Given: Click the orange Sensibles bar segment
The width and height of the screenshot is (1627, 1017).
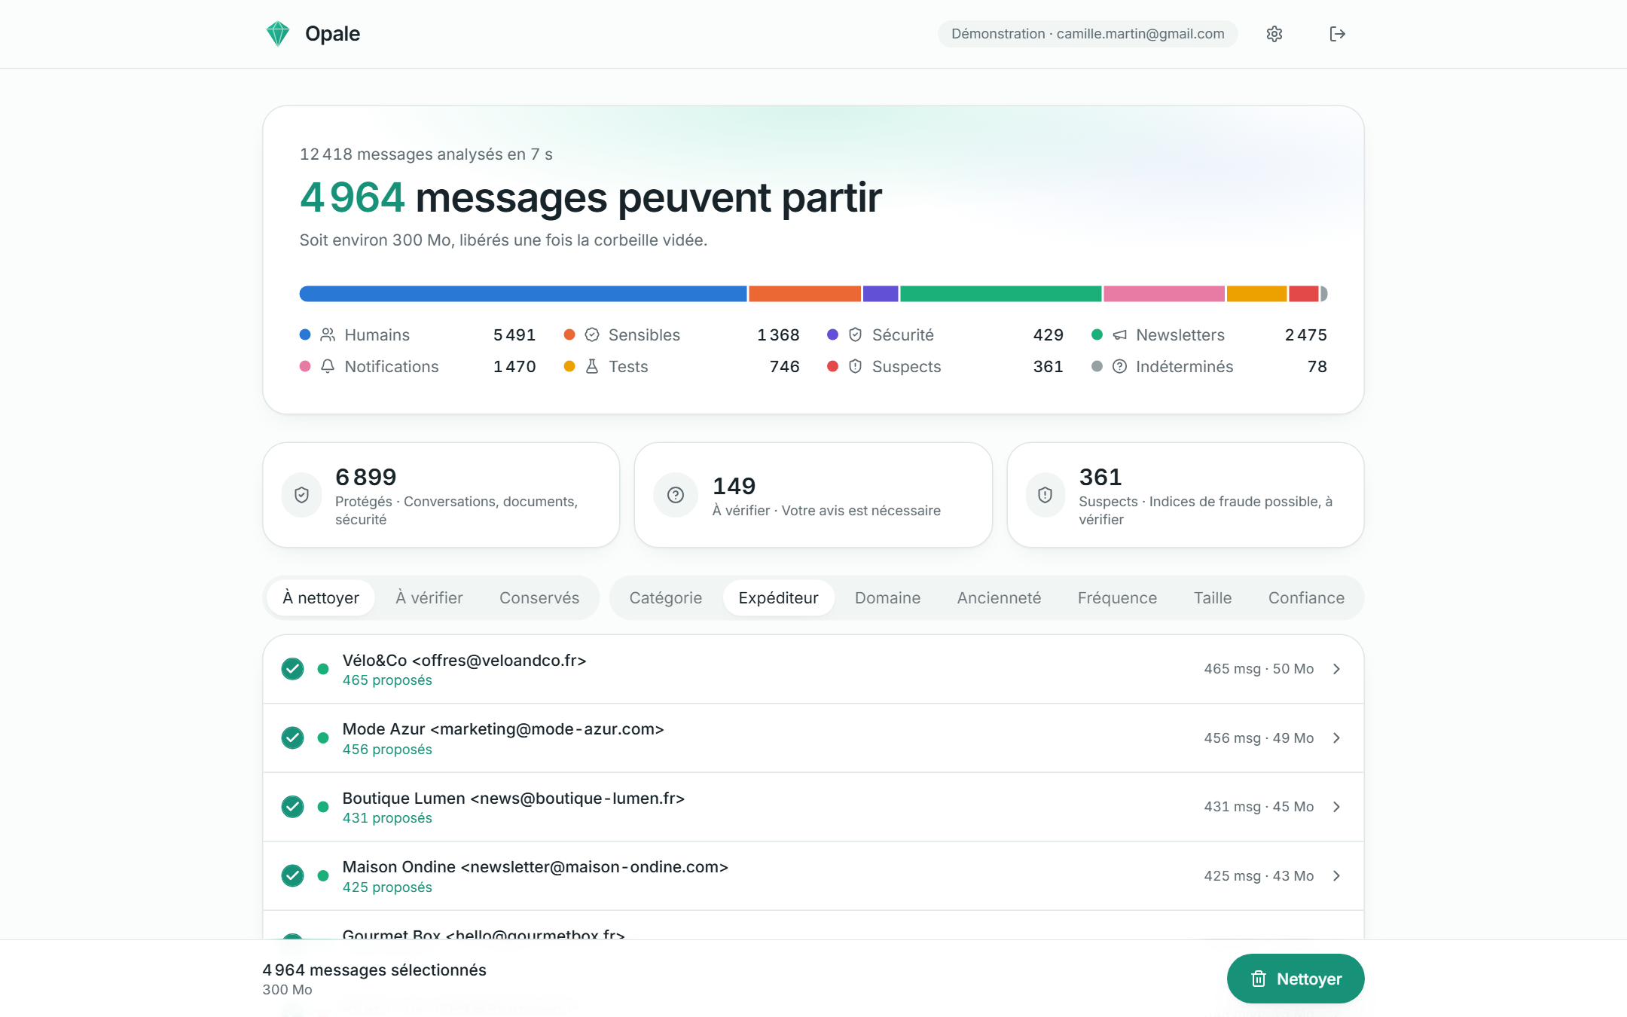Looking at the screenshot, I should click(x=804, y=294).
